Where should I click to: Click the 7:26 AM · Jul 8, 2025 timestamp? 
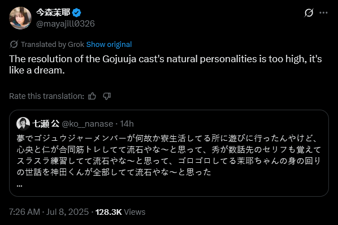pyautogui.click(x=49, y=212)
